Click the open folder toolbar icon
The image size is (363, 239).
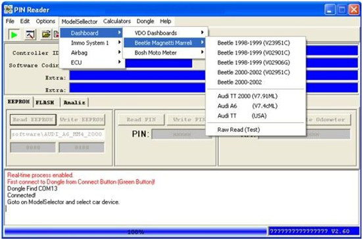coord(46,35)
